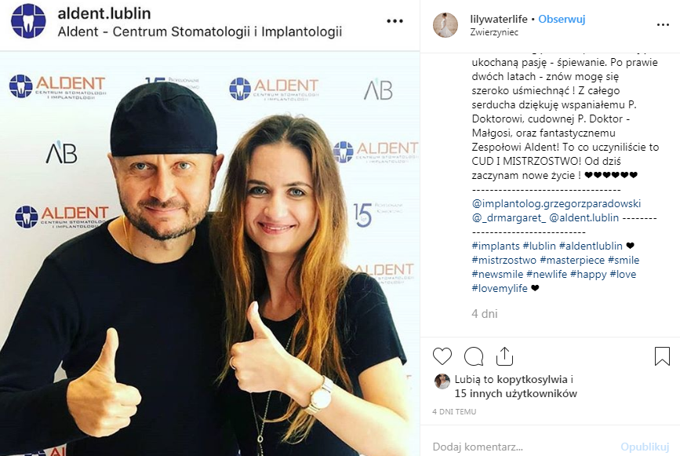Open the aldent.lublin account title

point(104,13)
